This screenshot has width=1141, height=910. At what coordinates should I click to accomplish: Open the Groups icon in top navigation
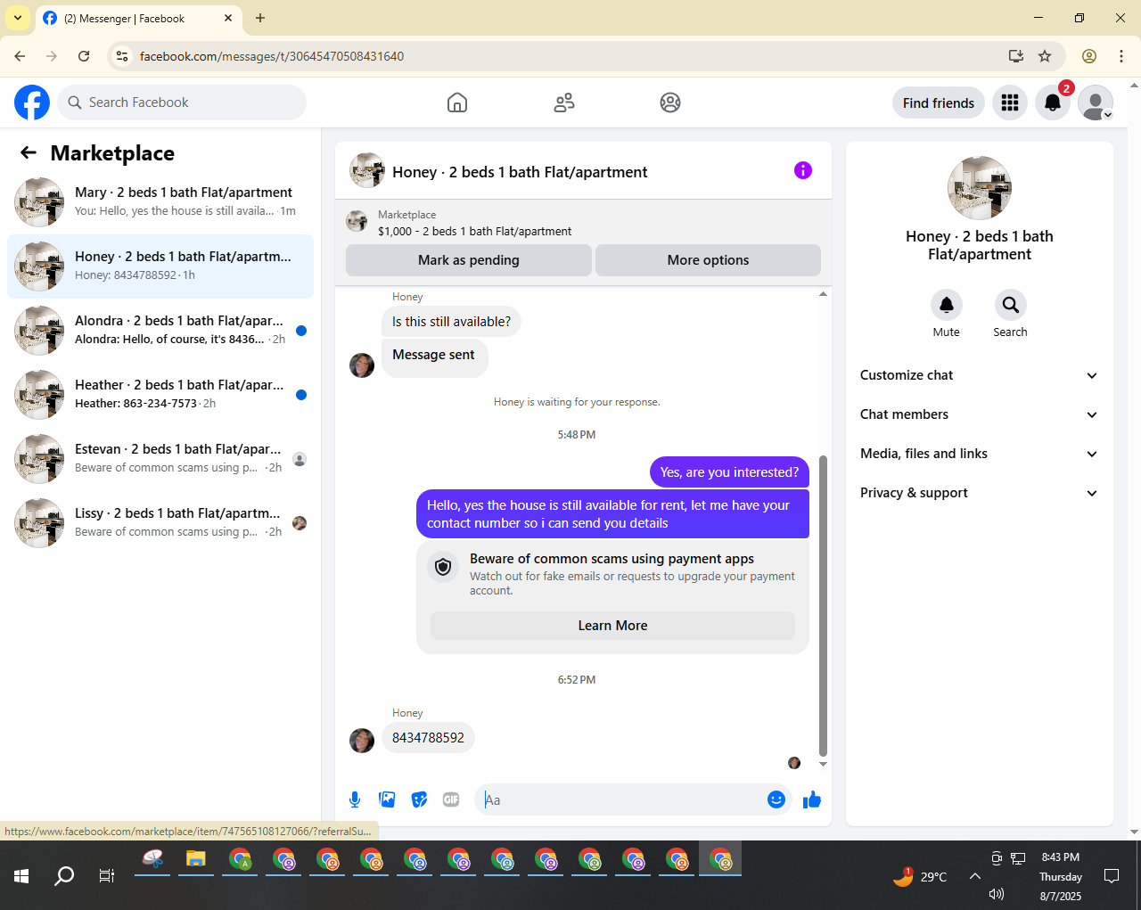point(670,102)
